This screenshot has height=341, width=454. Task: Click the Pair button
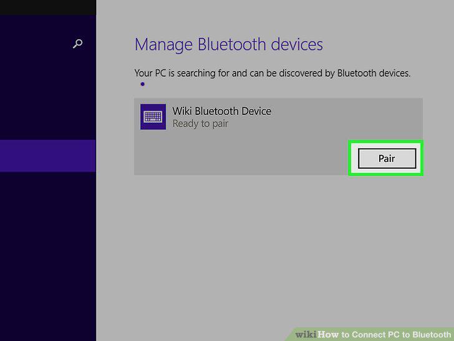tap(387, 159)
